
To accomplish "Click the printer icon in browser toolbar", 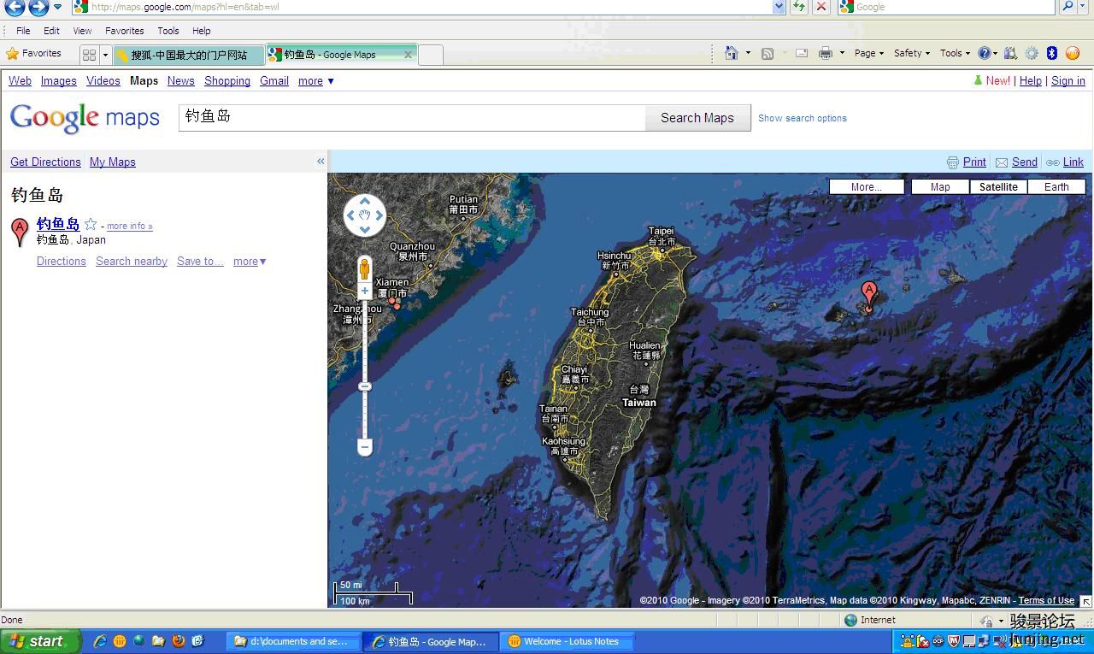I will click(x=825, y=53).
